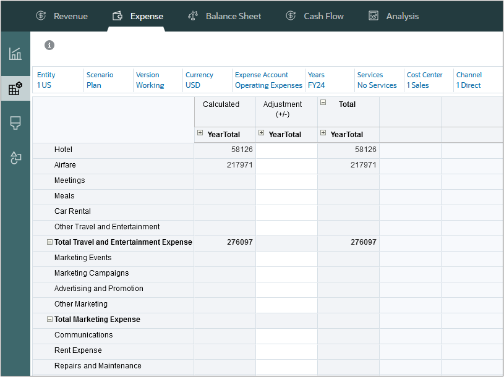Click the coin icon beside Cash Flow

[x=290, y=16]
